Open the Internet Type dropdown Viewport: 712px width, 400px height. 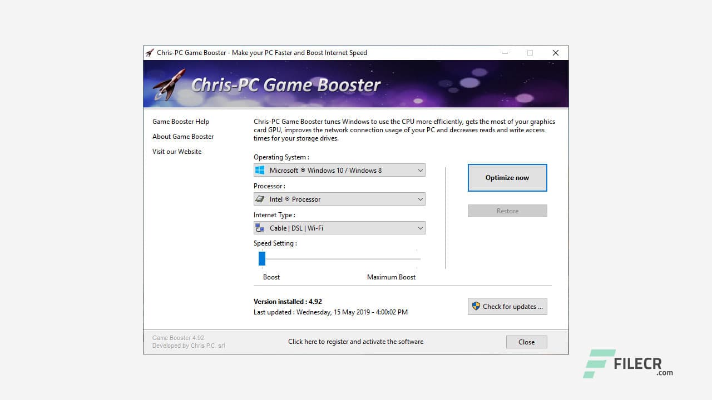tap(339, 228)
